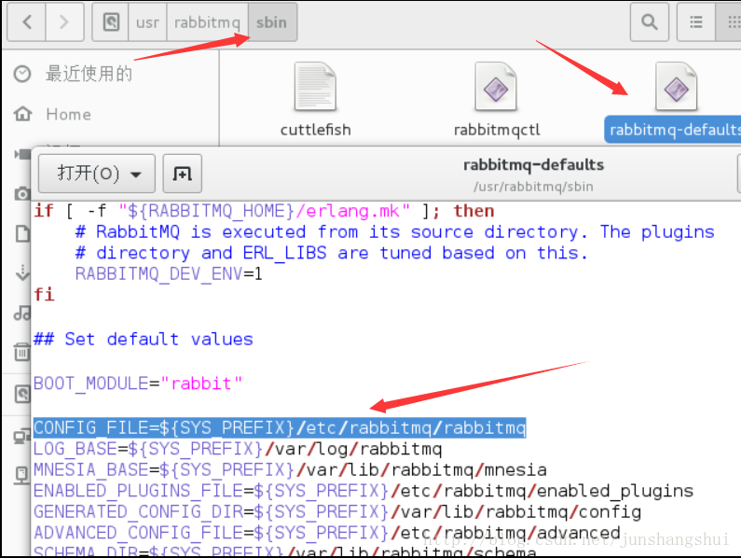Switch to grid view icon
Screen dimensions: 741x558
click(730, 22)
